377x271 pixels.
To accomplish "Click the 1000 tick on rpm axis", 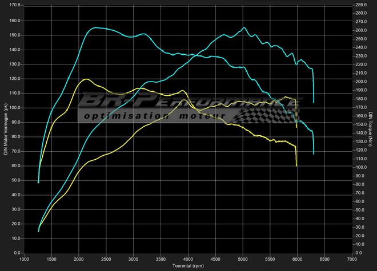I will click(x=25, y=258).
